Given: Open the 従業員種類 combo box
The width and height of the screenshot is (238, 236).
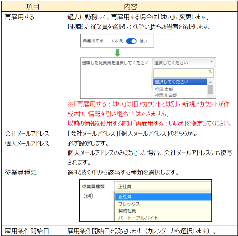Looking at the screenshot, I should pos(163,186).
